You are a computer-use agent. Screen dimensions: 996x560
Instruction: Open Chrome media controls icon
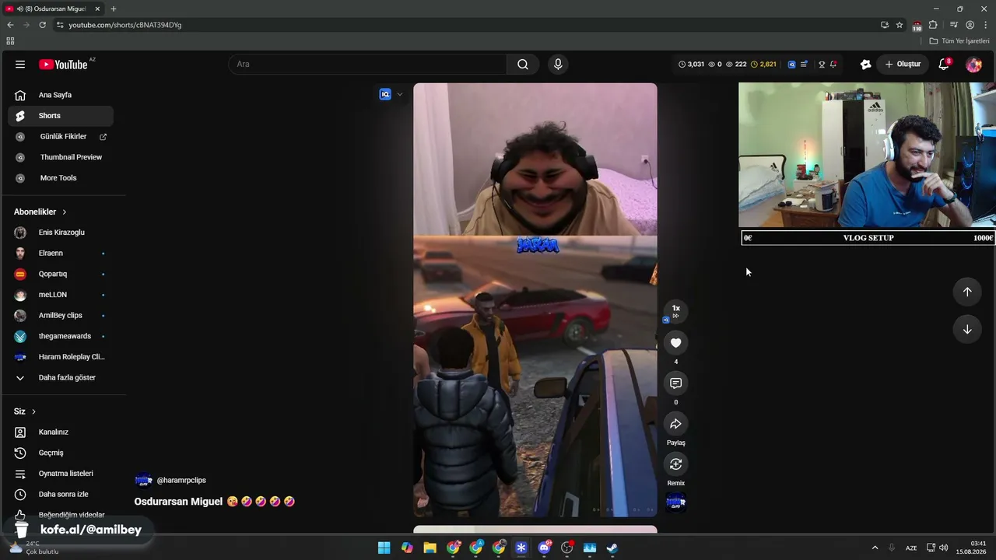[953, 25]
